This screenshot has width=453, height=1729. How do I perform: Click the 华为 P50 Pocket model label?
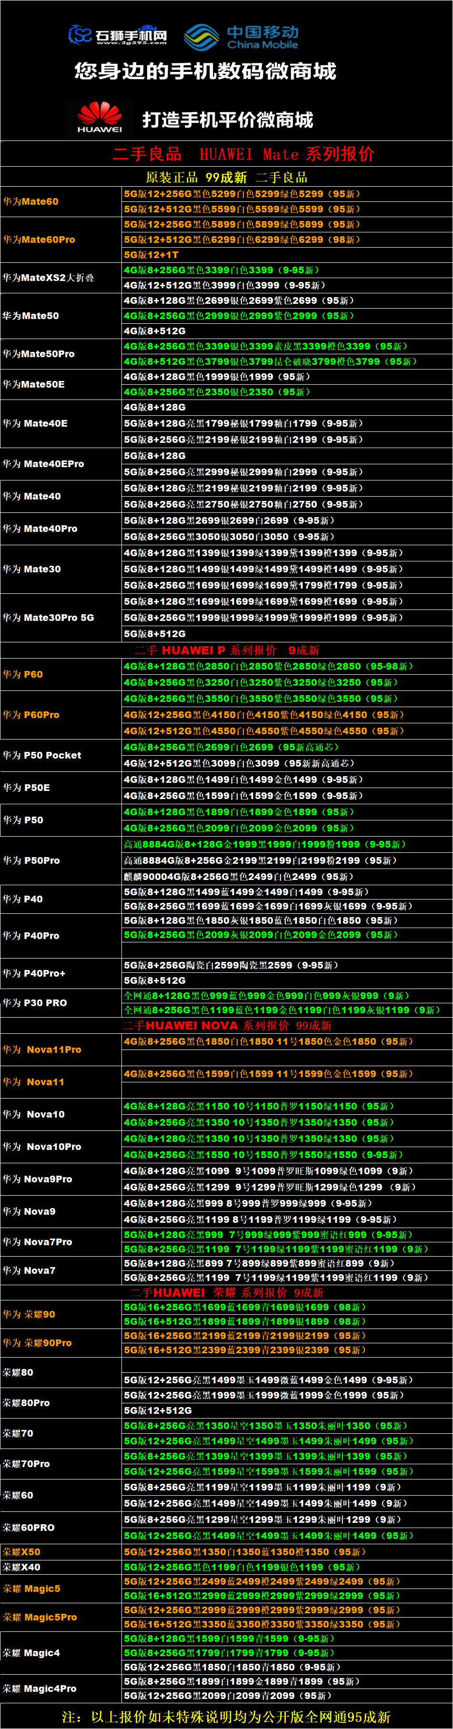[x=41, y=755]
